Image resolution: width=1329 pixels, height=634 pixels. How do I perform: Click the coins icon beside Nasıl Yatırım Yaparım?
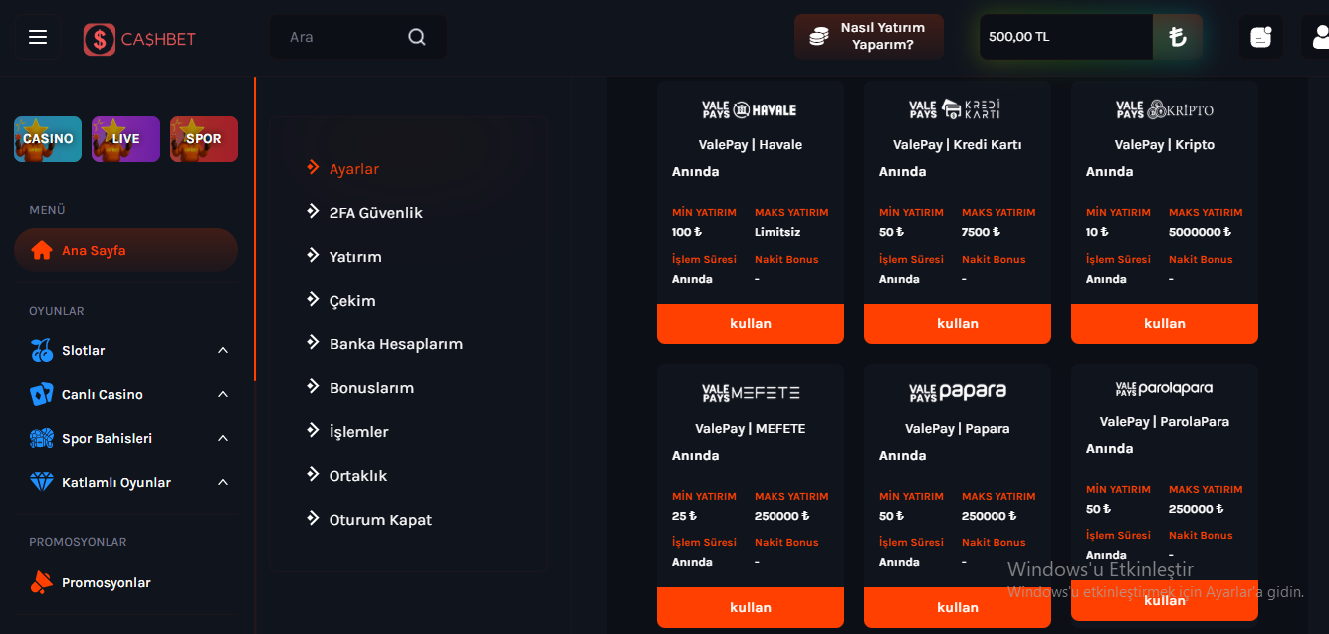pos(818,37)
